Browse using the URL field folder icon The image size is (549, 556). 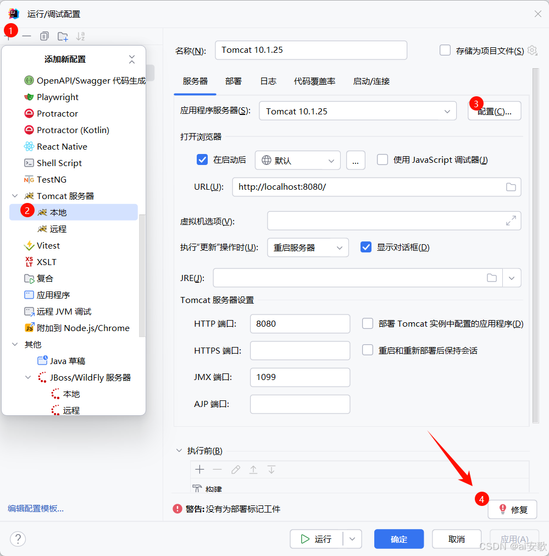511,187
